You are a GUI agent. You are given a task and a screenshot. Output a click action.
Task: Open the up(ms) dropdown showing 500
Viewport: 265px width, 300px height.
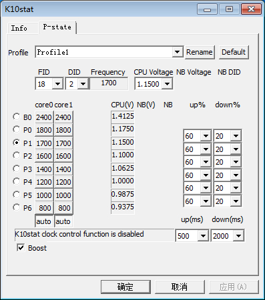203,236
